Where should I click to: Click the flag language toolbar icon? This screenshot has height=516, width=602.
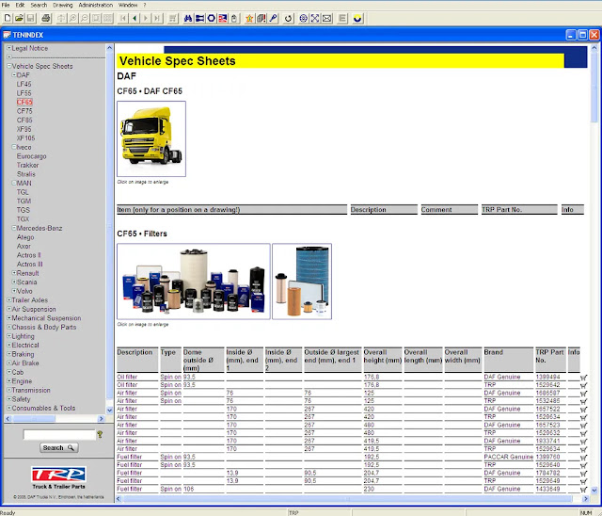tap(223, 18)
